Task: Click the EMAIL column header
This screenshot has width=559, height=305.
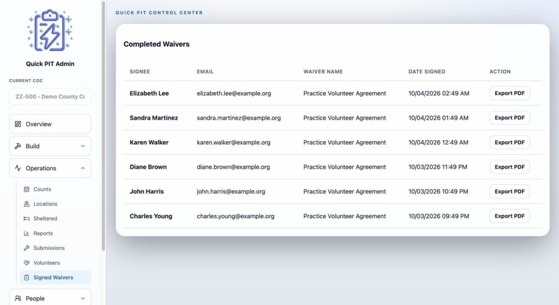Action: click(205, 71)
